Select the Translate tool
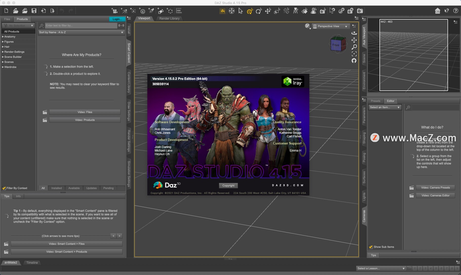Viewport: 461px width, 275px height. [268, 11]
